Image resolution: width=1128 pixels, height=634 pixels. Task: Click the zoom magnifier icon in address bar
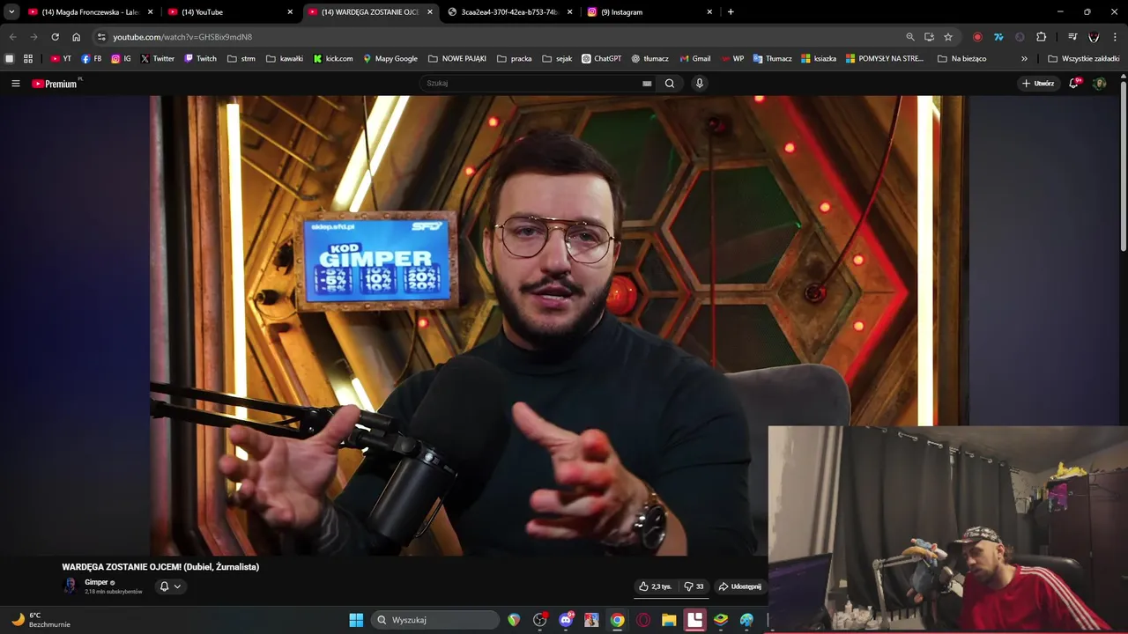(x=910, y=37)
